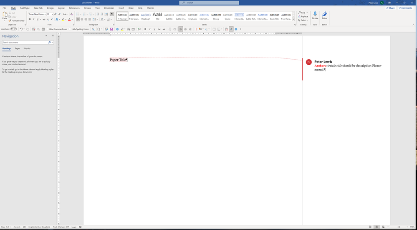The width and height of the screenshot is (417, 230).
Task: Click Replace in Editing group
Action: [x=303, y=16]
